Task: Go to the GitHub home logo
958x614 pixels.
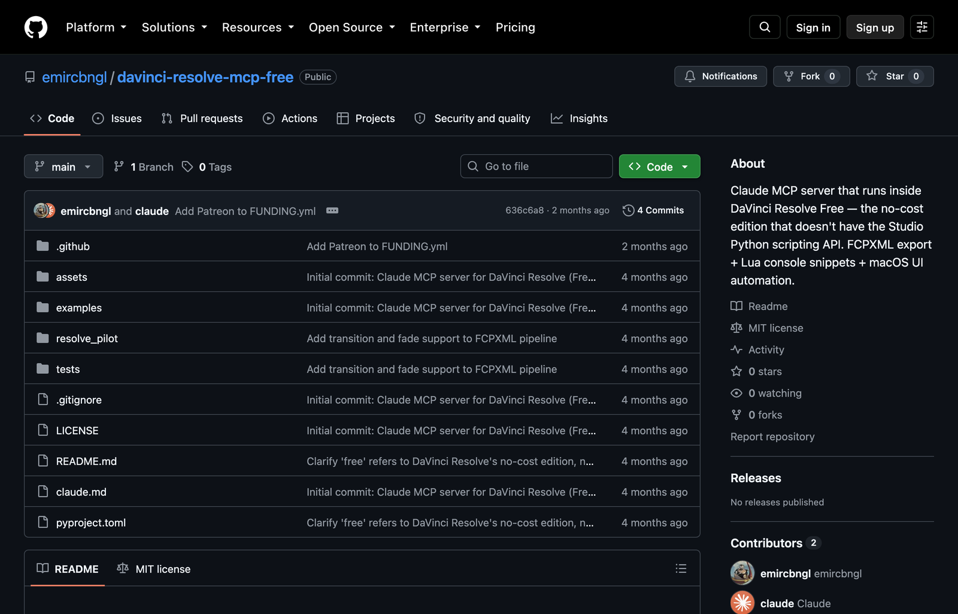Action: point(36,27)
